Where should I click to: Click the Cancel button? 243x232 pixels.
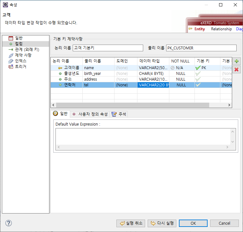click(225, 223)
